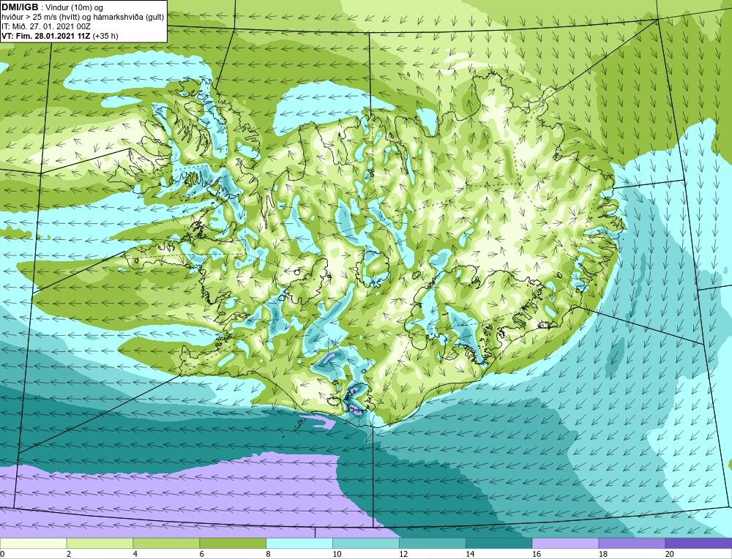Click the 'hviður > 25 m/s (hvítt)' line
Image resolution: width=732 pixels, height=559 pixels.
(x=42, y=18)
